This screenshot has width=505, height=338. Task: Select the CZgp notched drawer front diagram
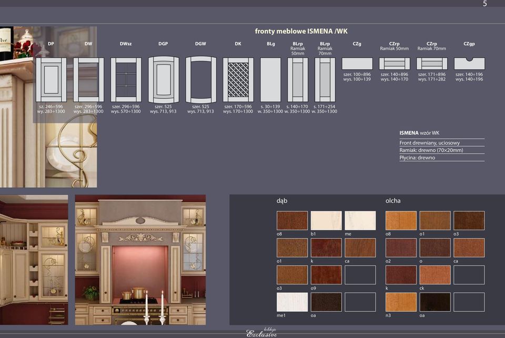tap(469, 64)
